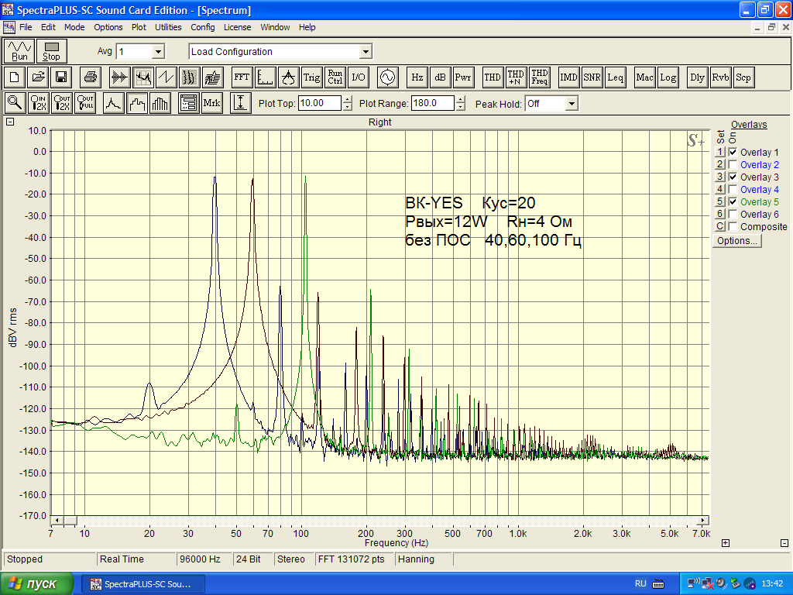Viewport: 793px width, 595px height.
Task: Open the THD measurement utility
Action: (x=492, y=77)
